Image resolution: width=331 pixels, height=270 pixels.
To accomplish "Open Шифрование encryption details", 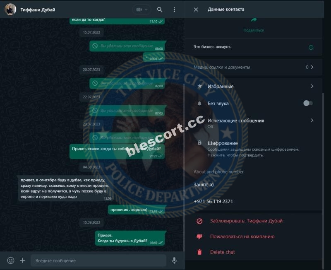I will pos(254,149).
